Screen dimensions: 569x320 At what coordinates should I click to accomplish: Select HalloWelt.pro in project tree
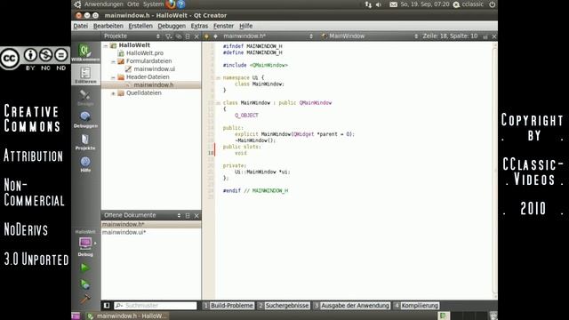tap(145, 53)
